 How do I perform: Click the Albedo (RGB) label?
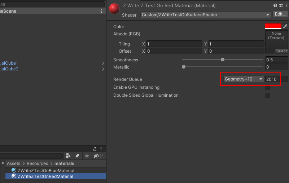click(127, 34)
